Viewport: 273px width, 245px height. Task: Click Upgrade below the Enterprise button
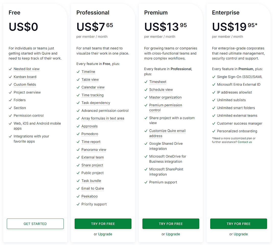point(241,234)
